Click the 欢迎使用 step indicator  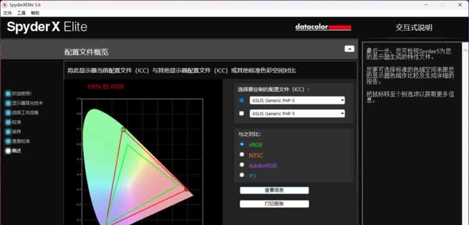pyautogui.click(x=8, y=94)
